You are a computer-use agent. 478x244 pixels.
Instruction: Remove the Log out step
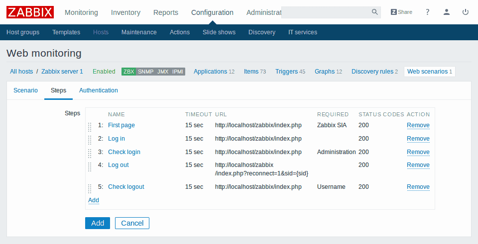click(x=418, y=165)
